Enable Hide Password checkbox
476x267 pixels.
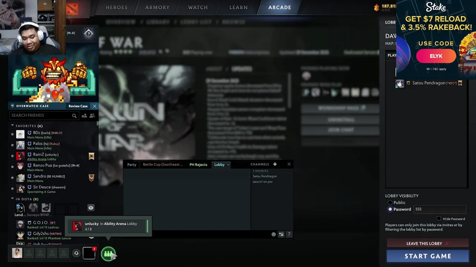click(439, 219)
